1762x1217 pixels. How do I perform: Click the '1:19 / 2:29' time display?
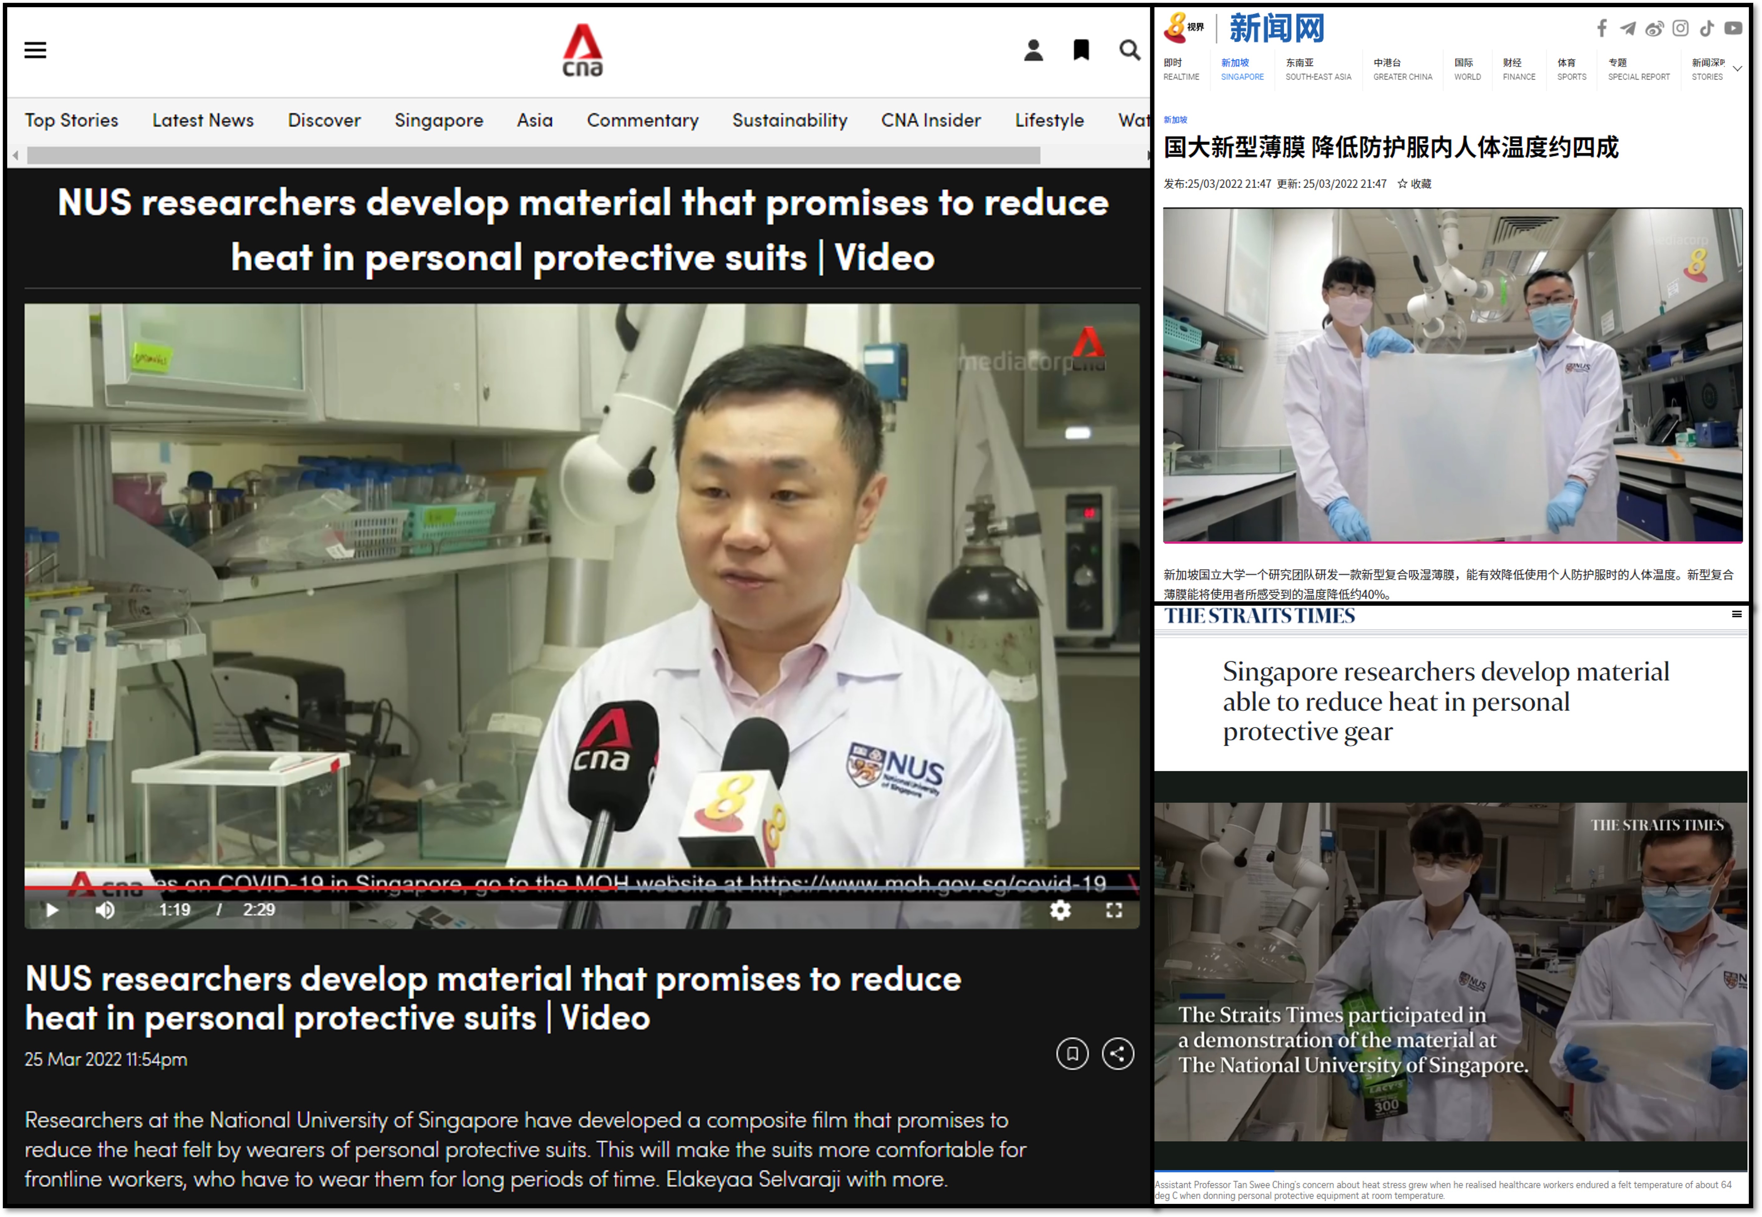pyautogui.click(x=217, y=910)
